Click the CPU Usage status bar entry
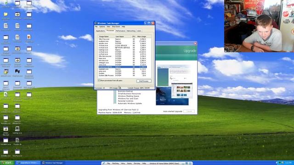Viewport: 294px width, 165px height. pyautogui.click(x=115, y=88)
